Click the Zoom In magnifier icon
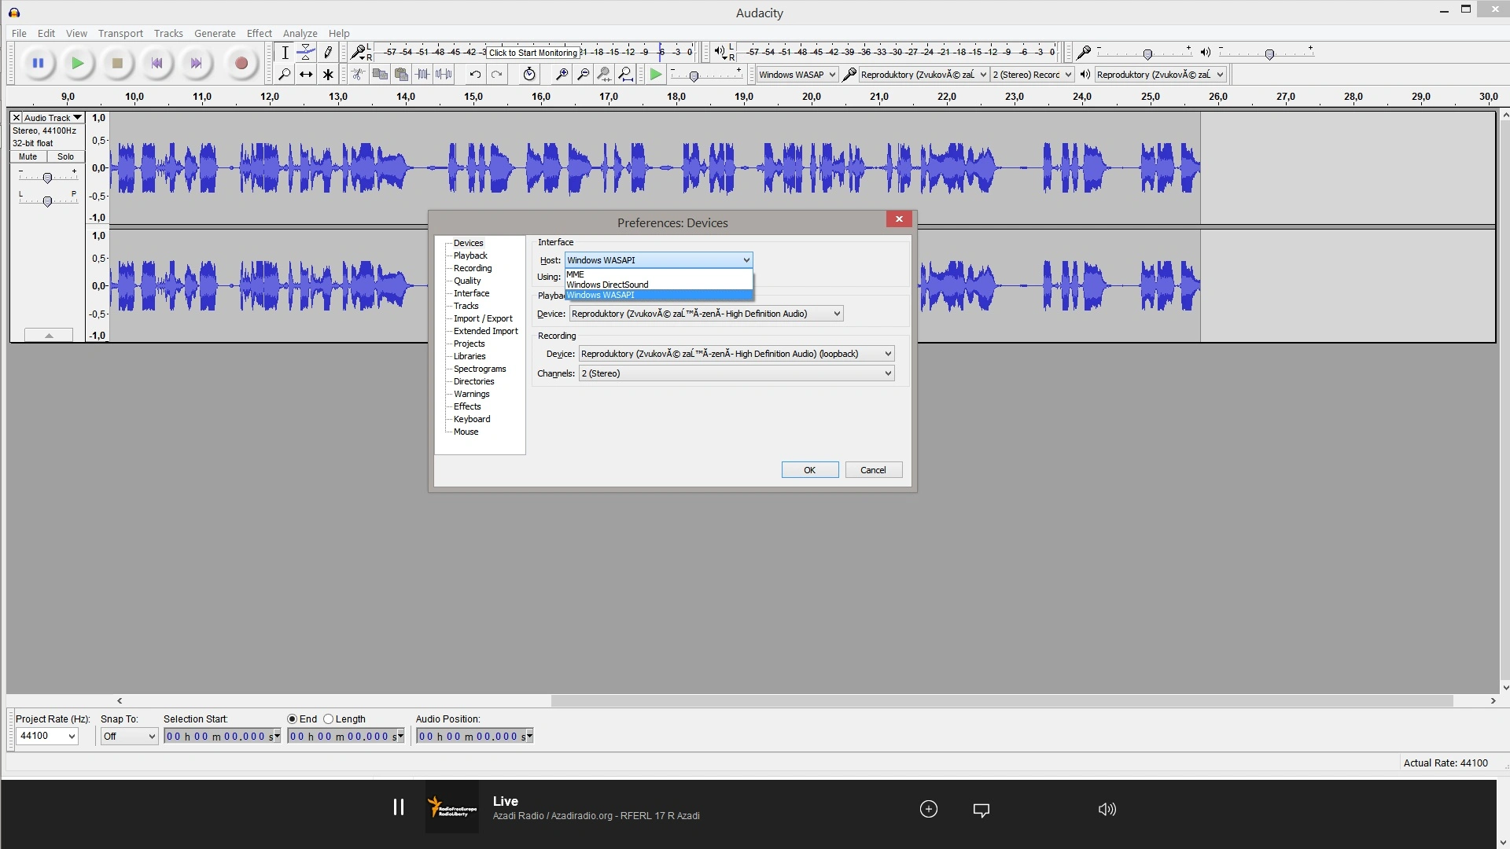Screen dimensions: 1510x849 click(562, 74)
